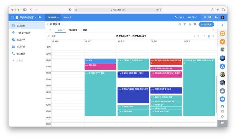This screenshot has height=138, width=236.
Task: Select 培训安排 in the left sidebar
Action: [x=27, y=26]
